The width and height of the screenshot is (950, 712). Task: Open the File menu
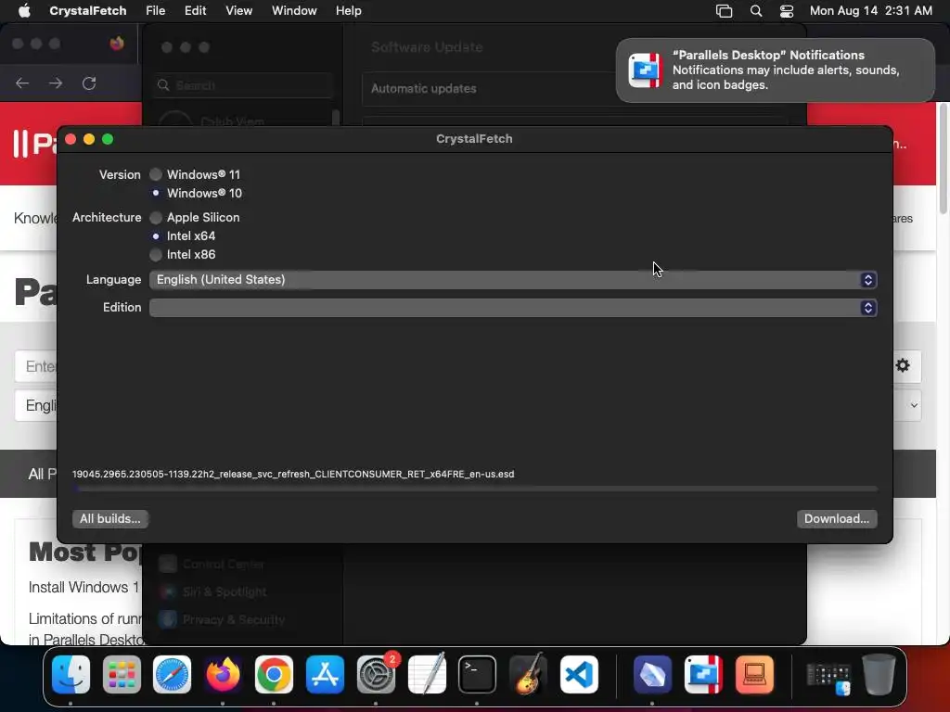pos(156,10)
